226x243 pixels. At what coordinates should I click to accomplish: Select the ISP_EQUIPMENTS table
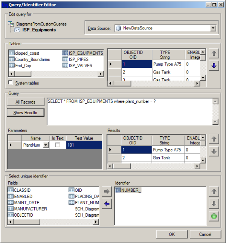tap(83, 53)
